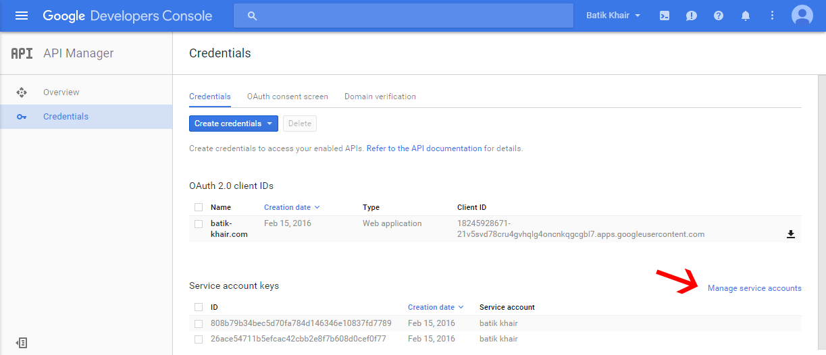Click the Google Developers Console title
The height and width of the screenshot is (355, 826).
point(128,16)
